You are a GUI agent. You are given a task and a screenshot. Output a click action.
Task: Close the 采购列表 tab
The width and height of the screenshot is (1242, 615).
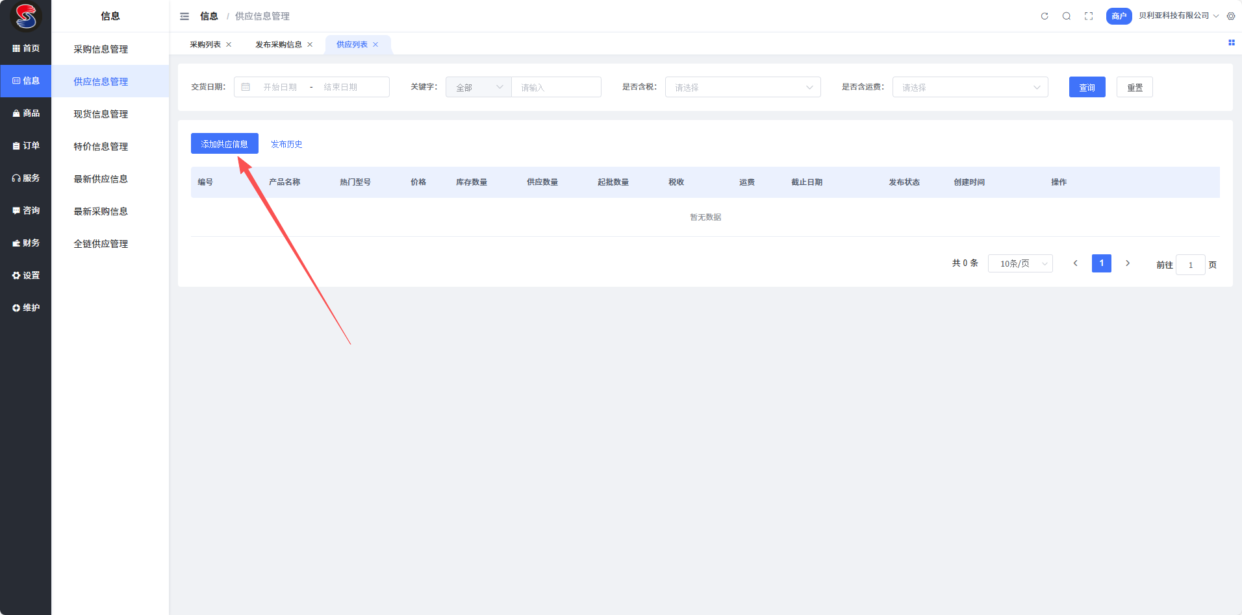(x=229, y=45)
